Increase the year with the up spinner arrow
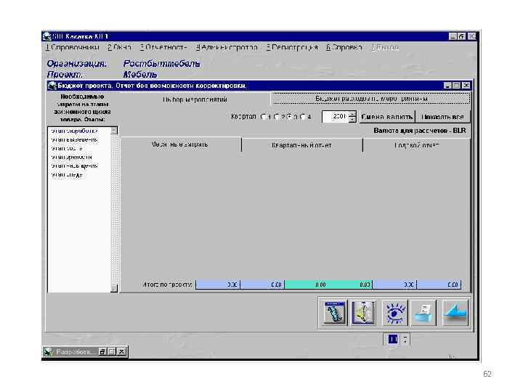Viewport: 523px width, 392px height. (352, 114)
